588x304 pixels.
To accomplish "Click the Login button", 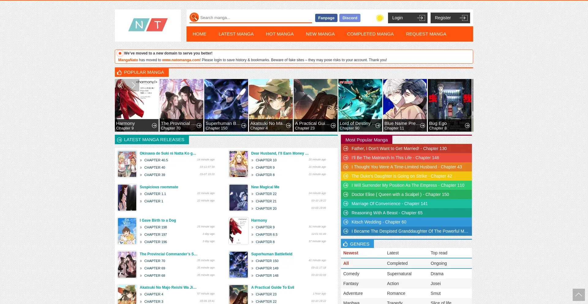I will 408,18.
